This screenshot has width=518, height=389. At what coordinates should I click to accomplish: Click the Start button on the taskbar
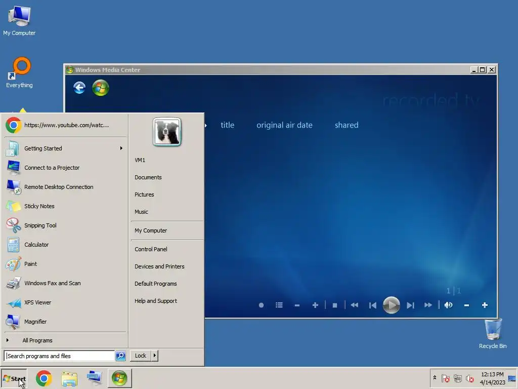14,378
